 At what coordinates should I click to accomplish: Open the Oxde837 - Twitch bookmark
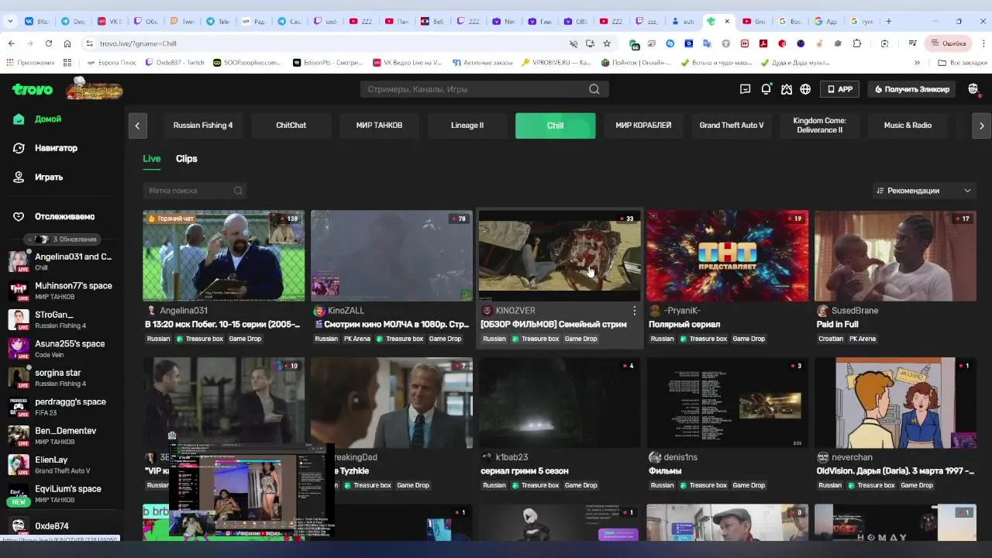click(175, 63)
